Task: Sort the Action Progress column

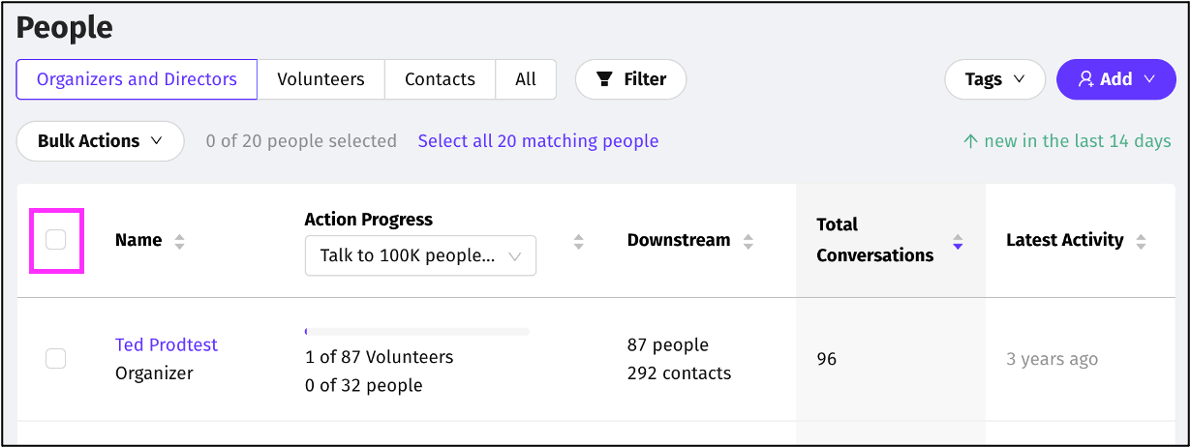Action: tap(578, 241)
